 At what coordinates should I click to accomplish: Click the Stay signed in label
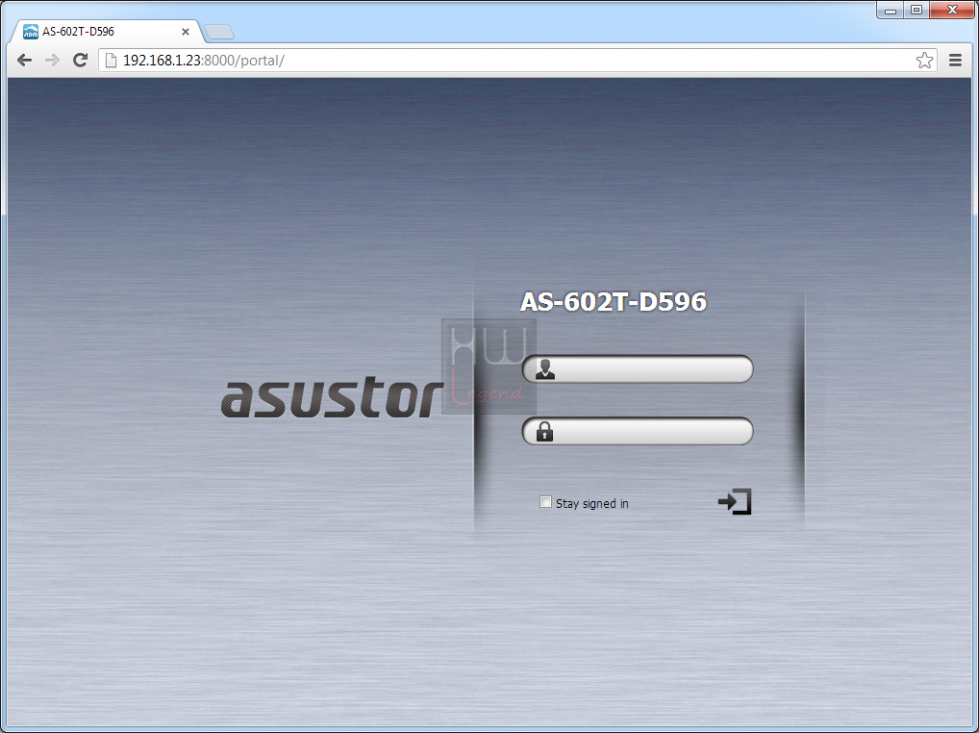[x=591, y=503]
